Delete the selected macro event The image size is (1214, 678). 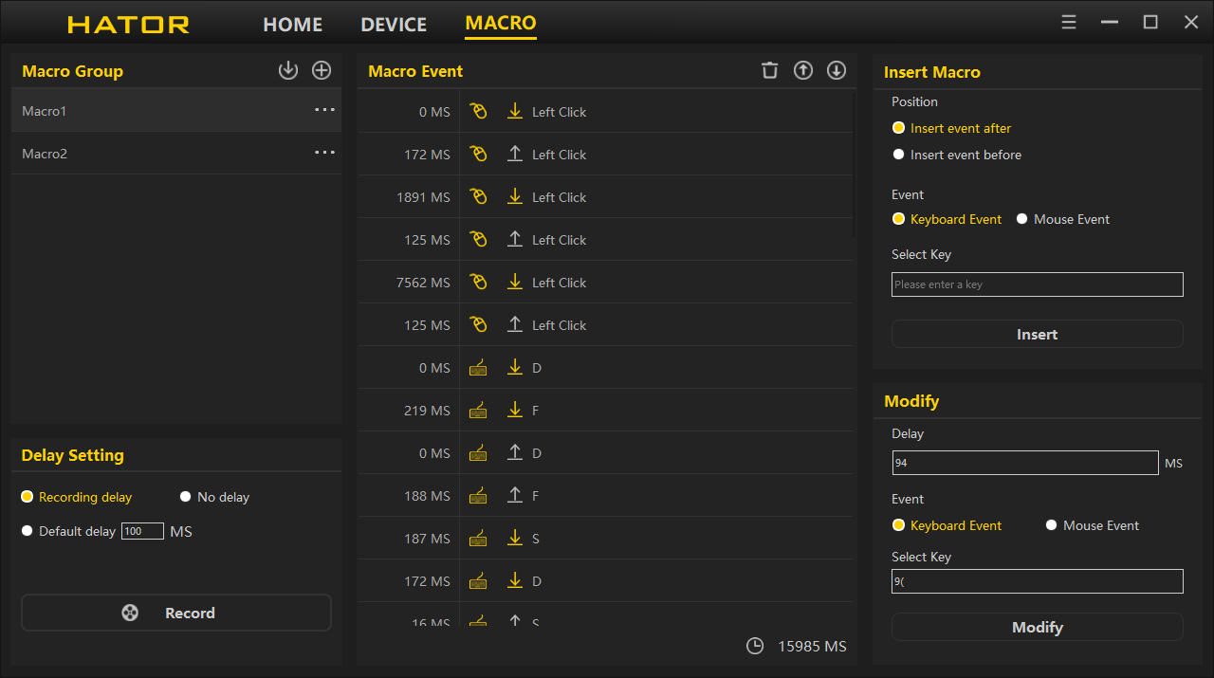[770, 70]
